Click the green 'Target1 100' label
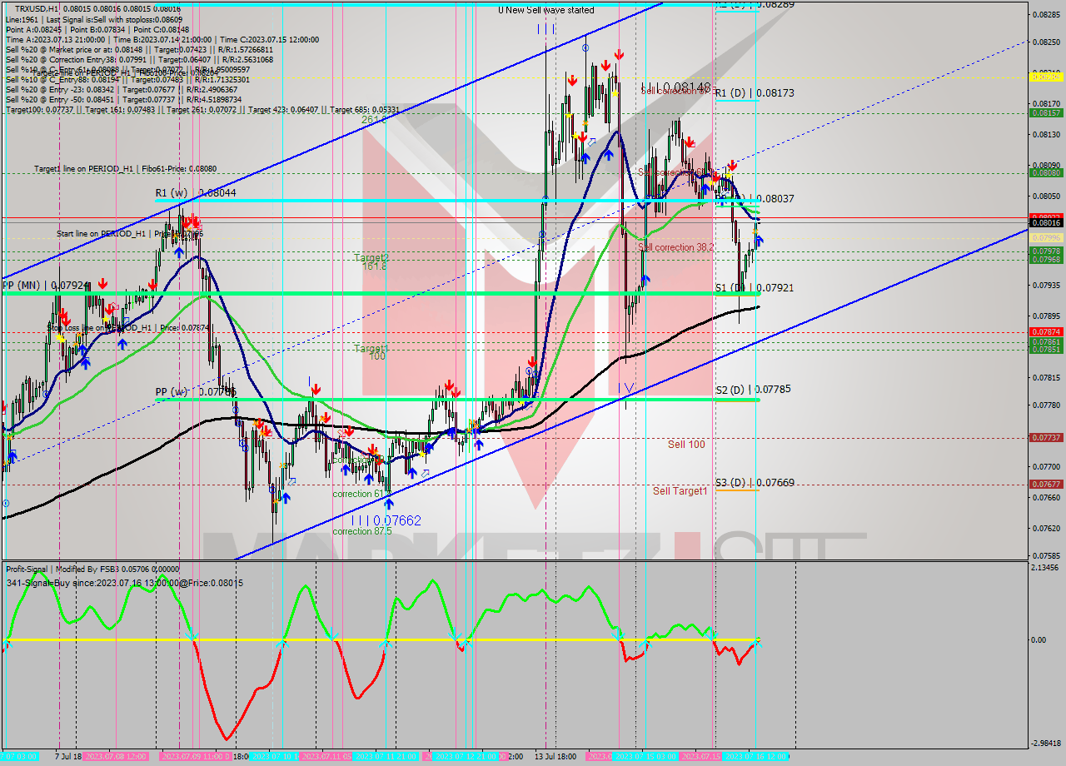The height and width of the screenshot is (766, 1066). (x=371, y=351)
